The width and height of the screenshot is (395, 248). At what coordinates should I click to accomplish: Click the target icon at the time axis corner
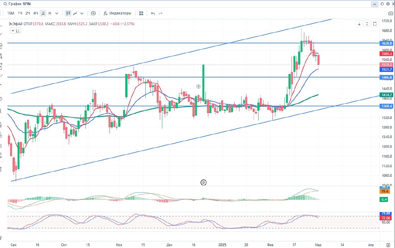pos(388,245)
